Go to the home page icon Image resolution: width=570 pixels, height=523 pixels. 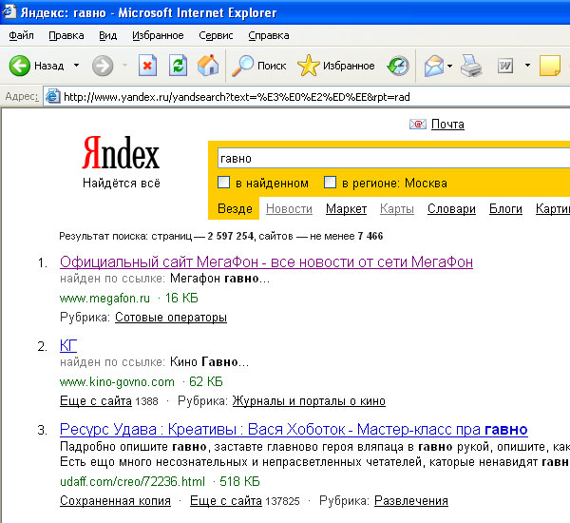(207, 66)
